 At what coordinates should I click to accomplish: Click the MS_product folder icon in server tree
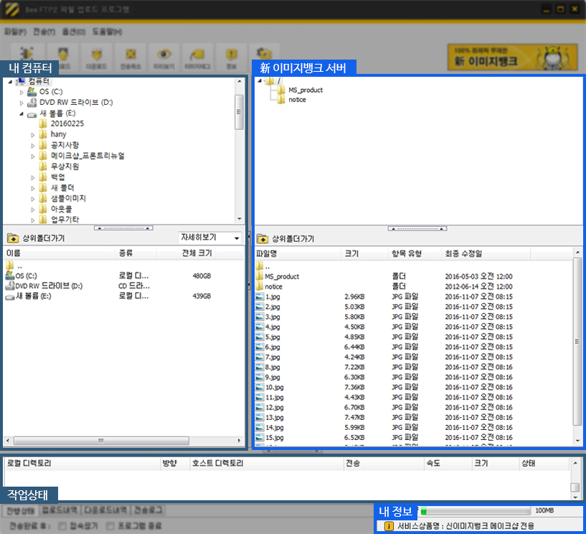[x=281, y=90]
